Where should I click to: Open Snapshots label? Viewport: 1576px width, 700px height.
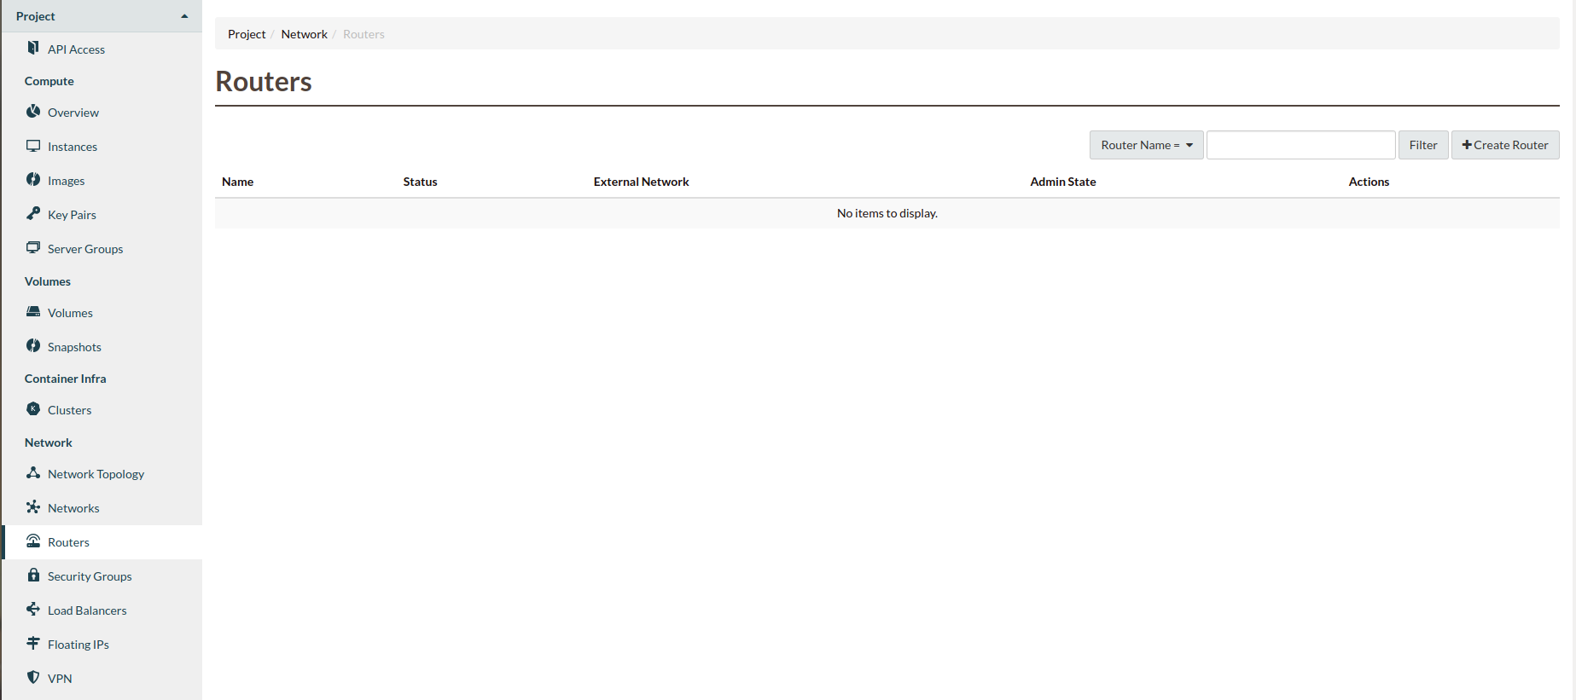coord(74,347)
